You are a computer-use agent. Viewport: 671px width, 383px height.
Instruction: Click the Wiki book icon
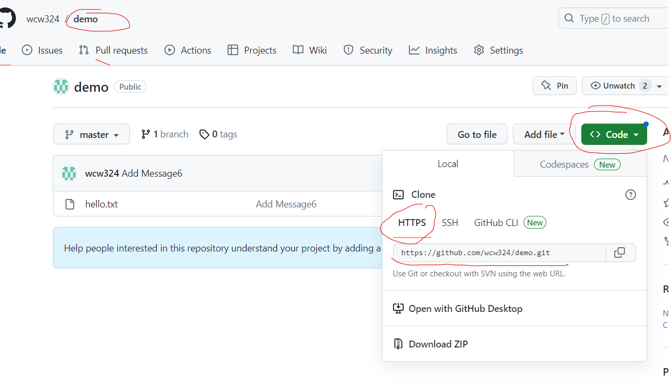coord(298,50)
